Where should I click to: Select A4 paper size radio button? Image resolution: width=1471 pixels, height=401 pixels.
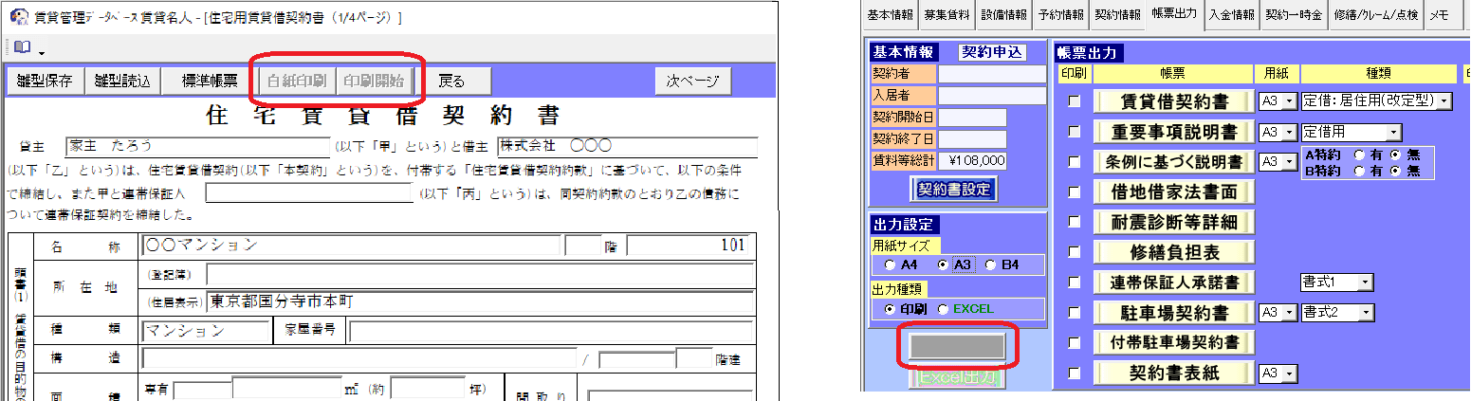tap(889, 264)
